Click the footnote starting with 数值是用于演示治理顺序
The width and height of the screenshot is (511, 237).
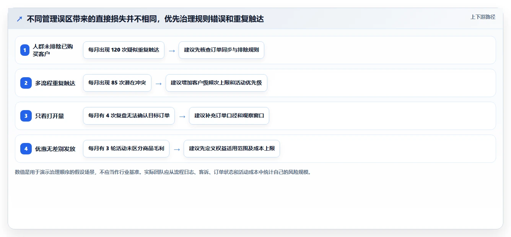click(163, 172)
